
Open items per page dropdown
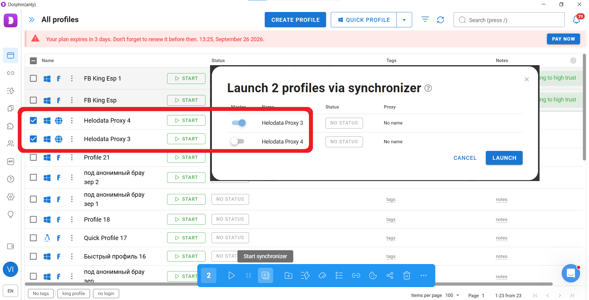(452, 295)
